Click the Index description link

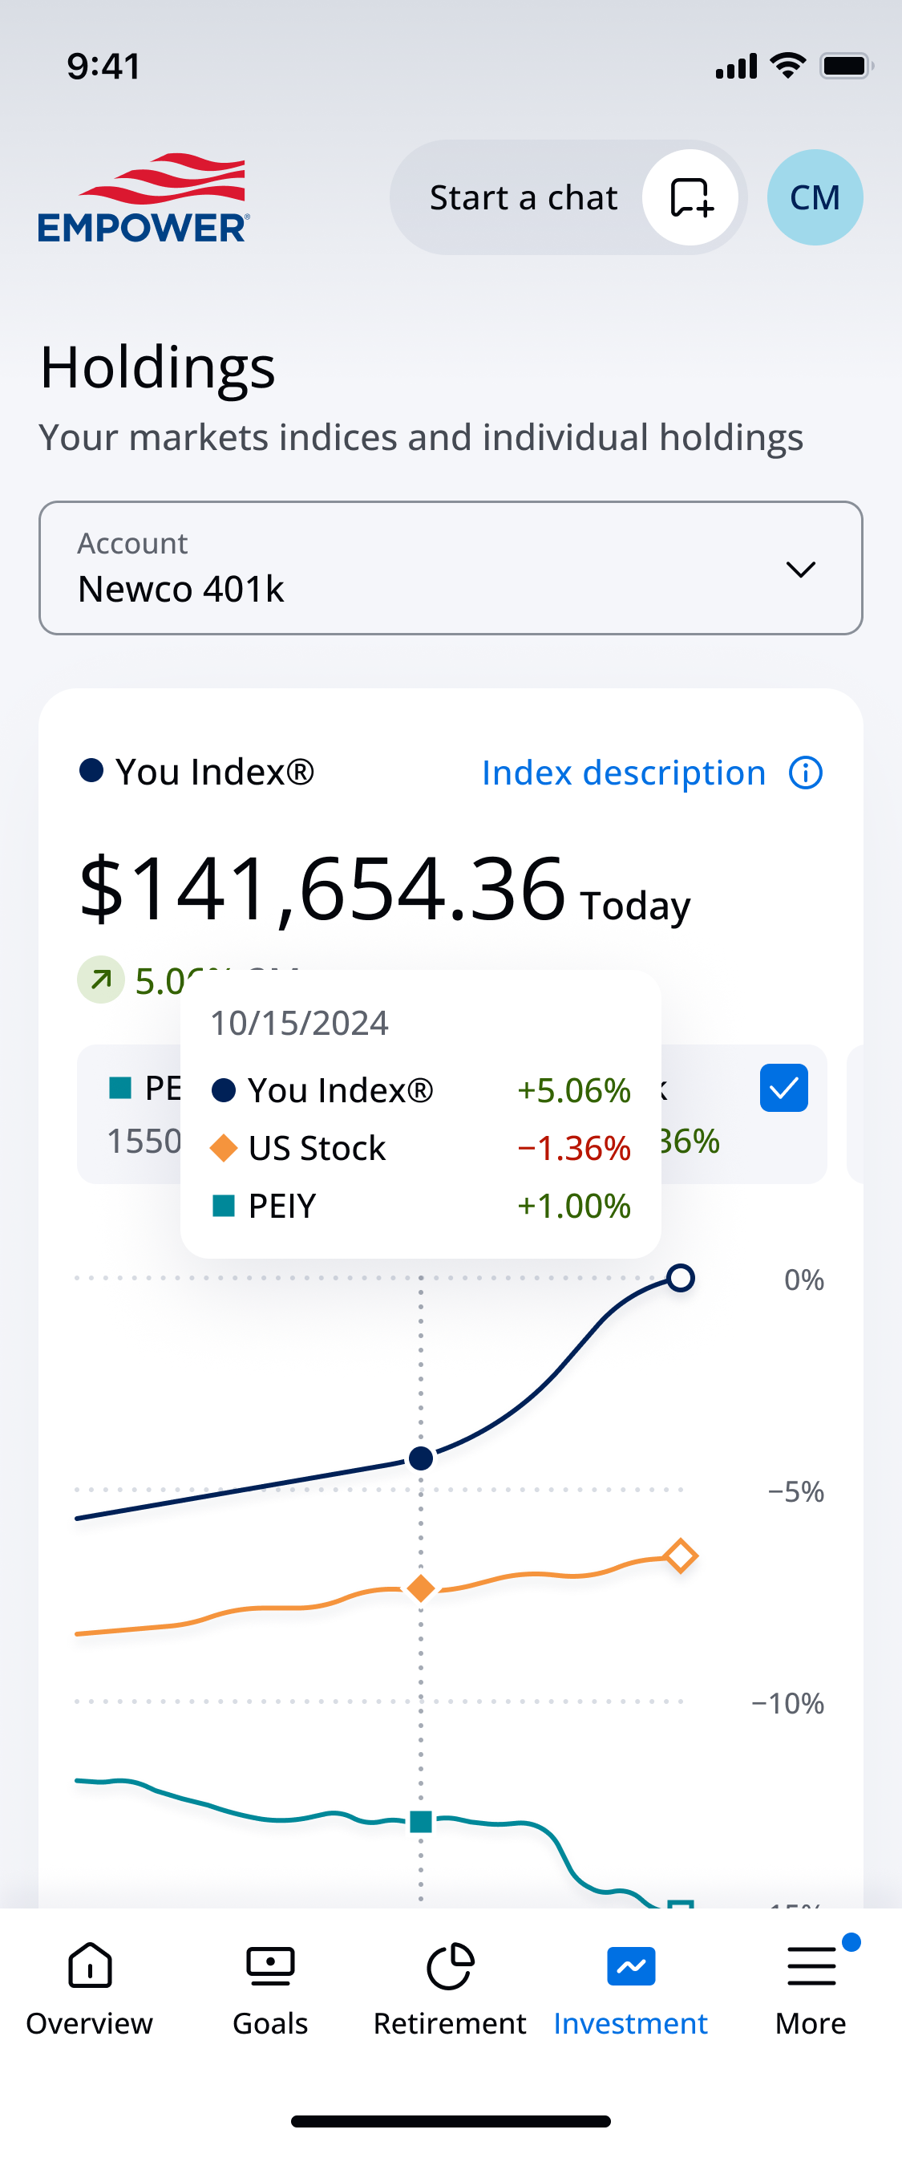623,773
